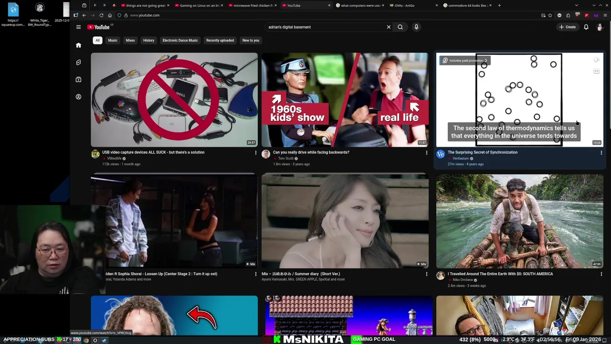
Task: Select the Electronic Dance Music chip
Action: 180,41
